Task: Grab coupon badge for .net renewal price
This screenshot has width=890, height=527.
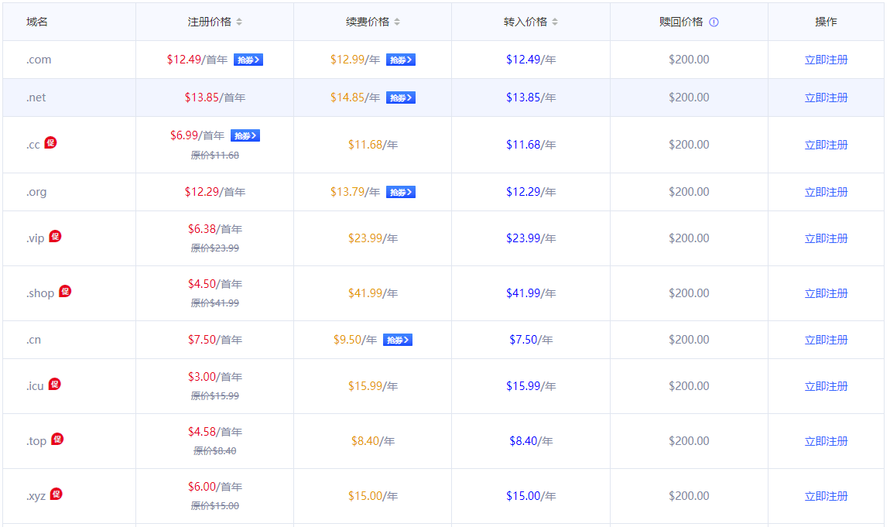Action: pos(401,98)
